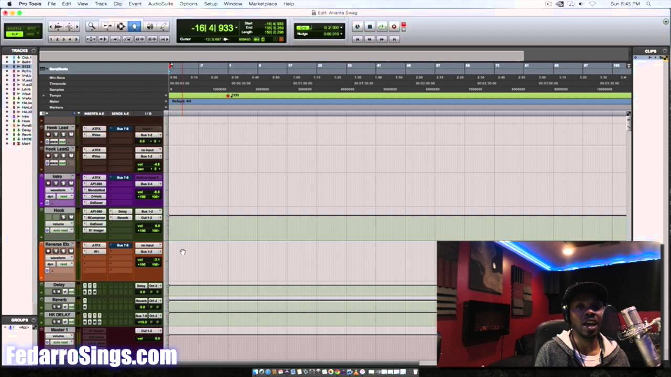Mute the Reverse Efx track

click(x=71, y=251)
